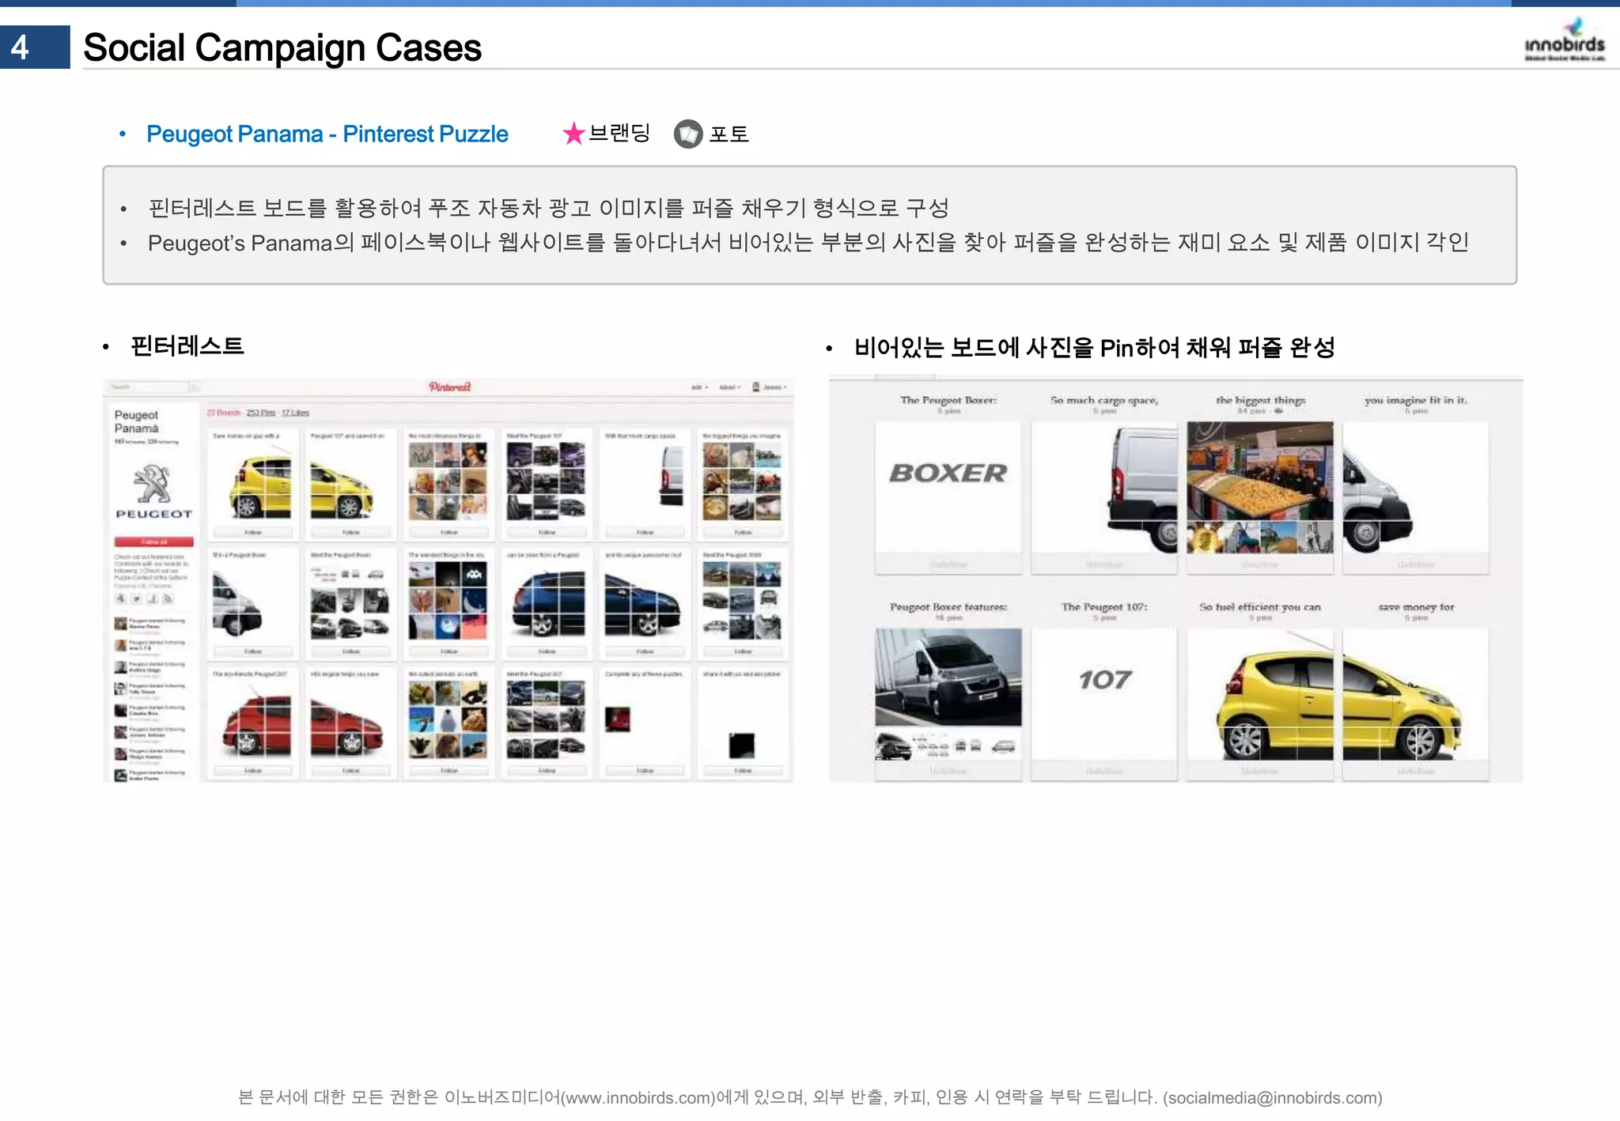Click the Peugeot lion logo in the sidebar
The image size is (1620, 1121).
pyautogui.click(x=153, y=484)
